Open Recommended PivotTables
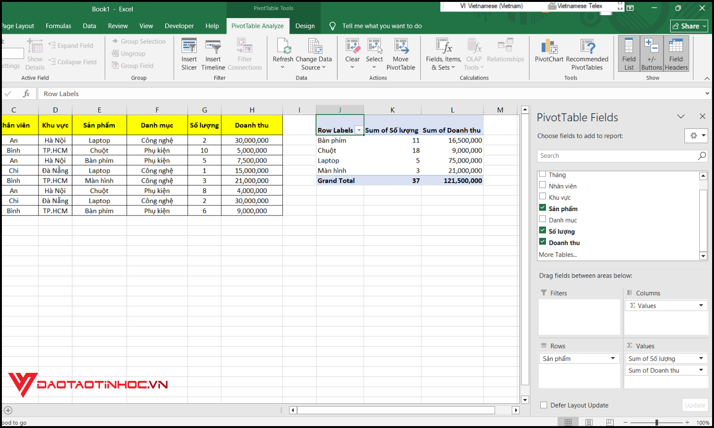Viewport: 714px width, 428px height. click(x=587, y=54)
